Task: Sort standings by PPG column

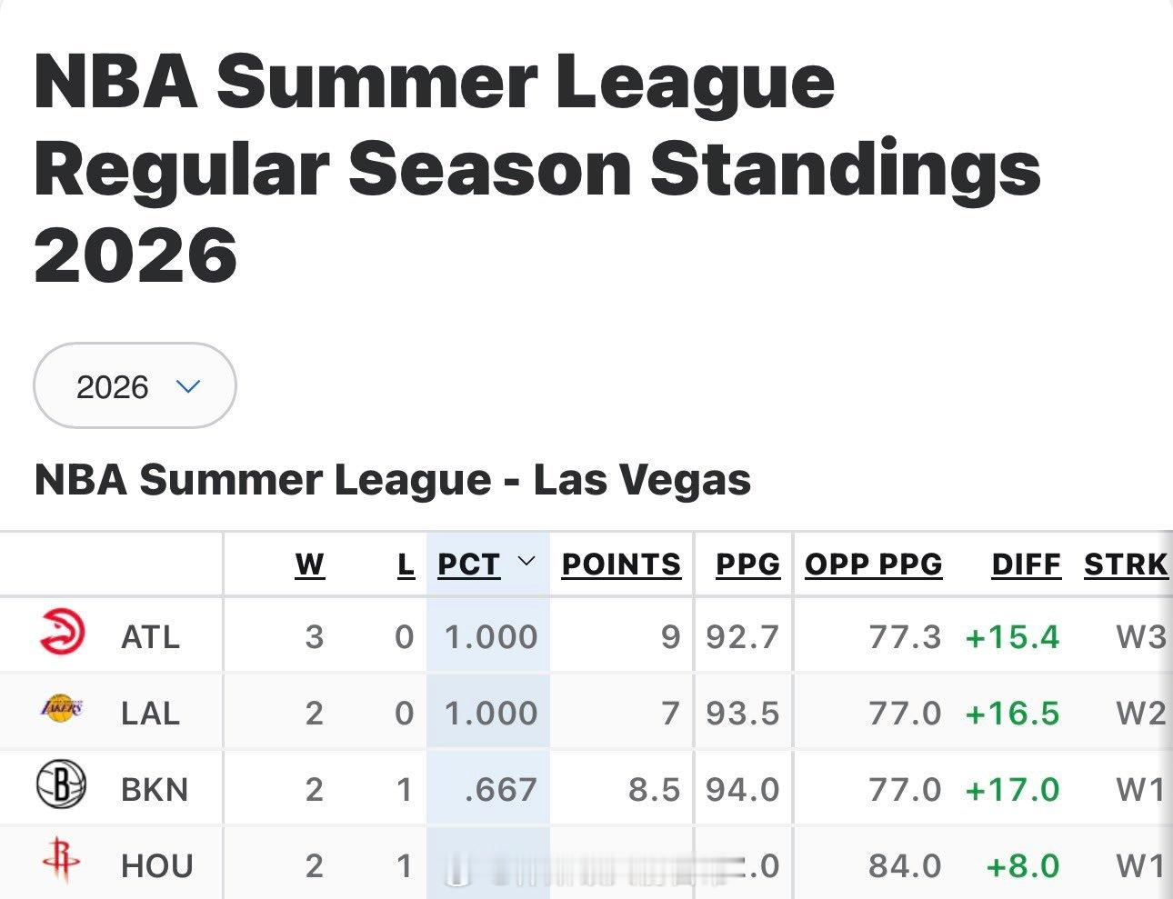Action: [747, 564]
